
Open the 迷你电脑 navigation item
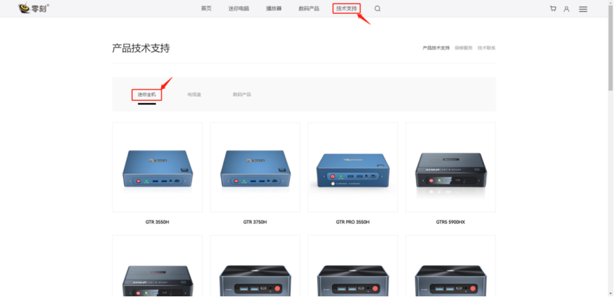click(239, 9)
